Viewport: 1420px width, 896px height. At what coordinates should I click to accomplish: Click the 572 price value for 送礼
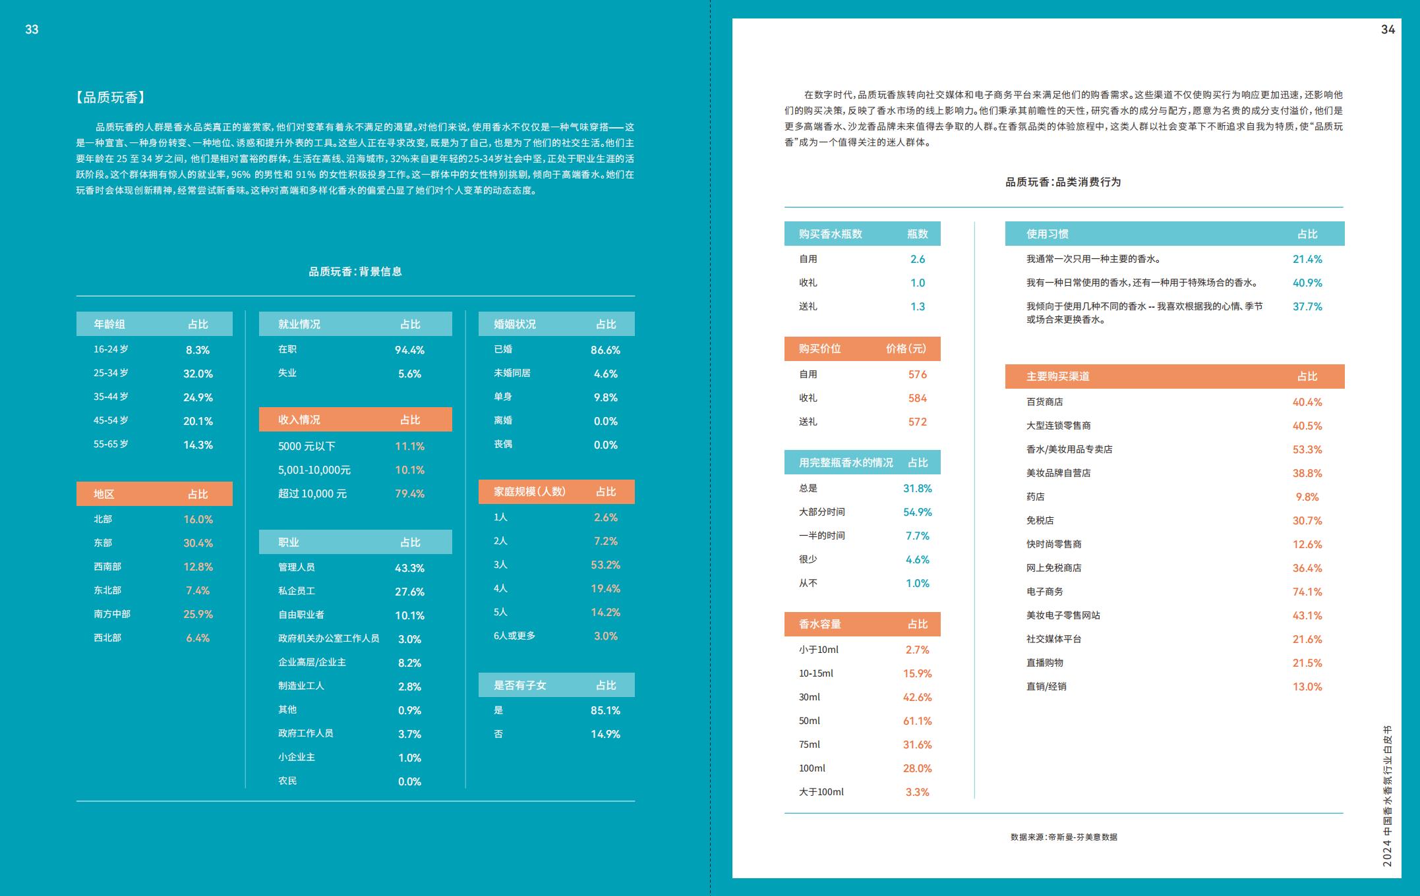pos(918,422)
